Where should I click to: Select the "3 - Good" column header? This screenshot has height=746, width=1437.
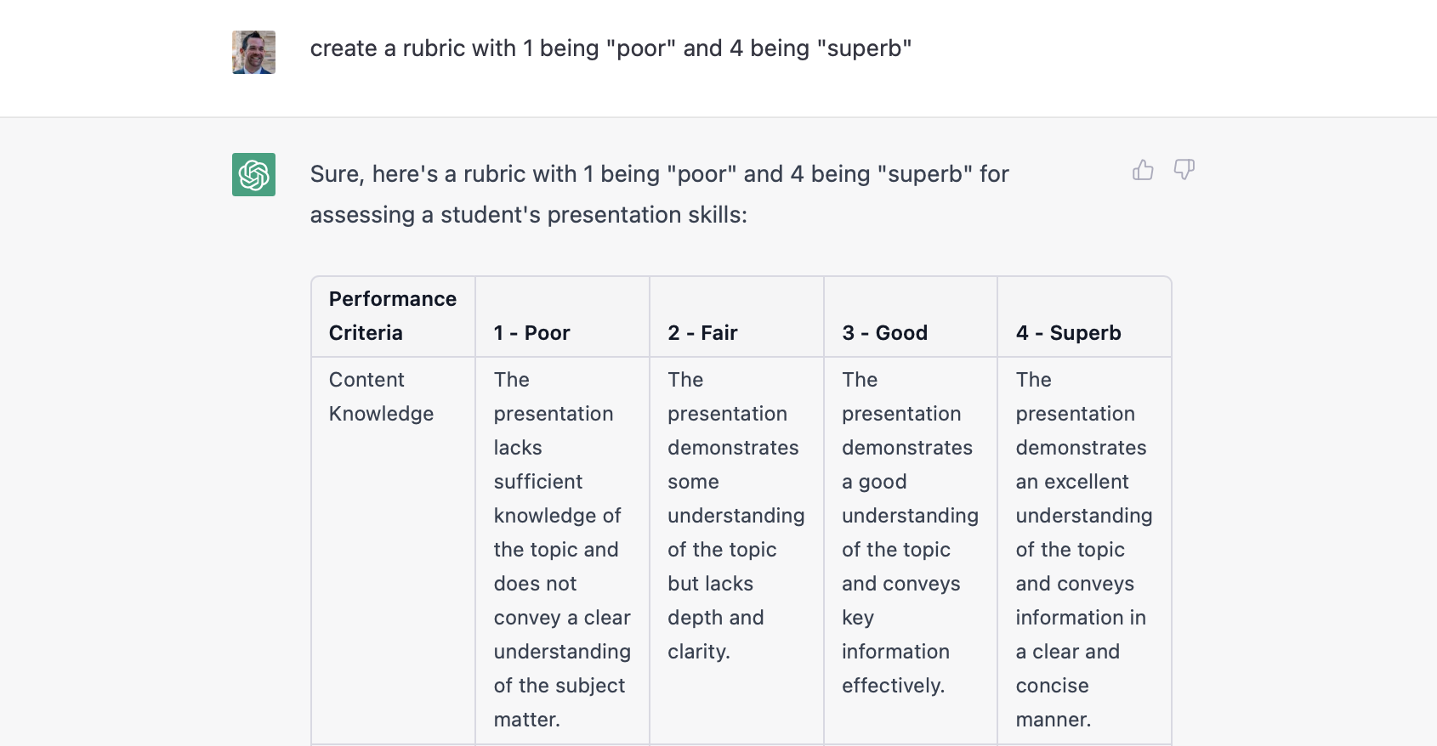pos(884,333)
